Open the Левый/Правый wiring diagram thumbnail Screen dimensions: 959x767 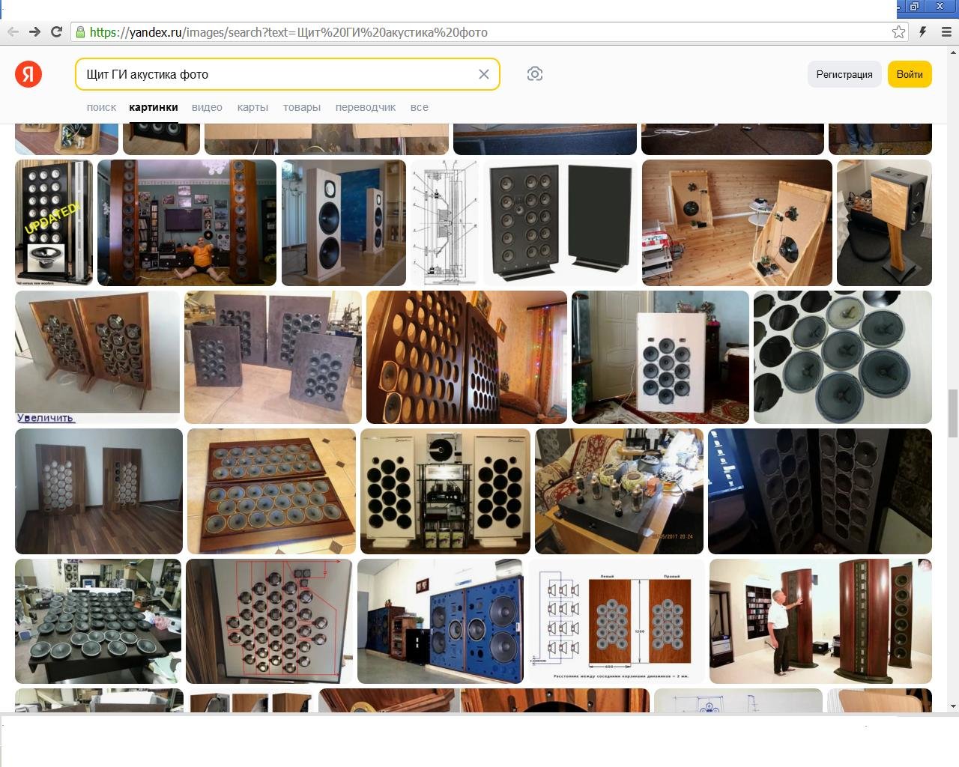(617, 621)
